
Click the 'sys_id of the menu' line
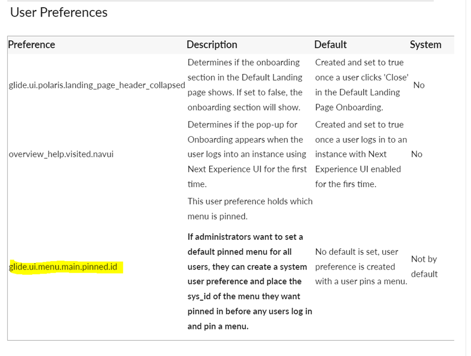243,297
